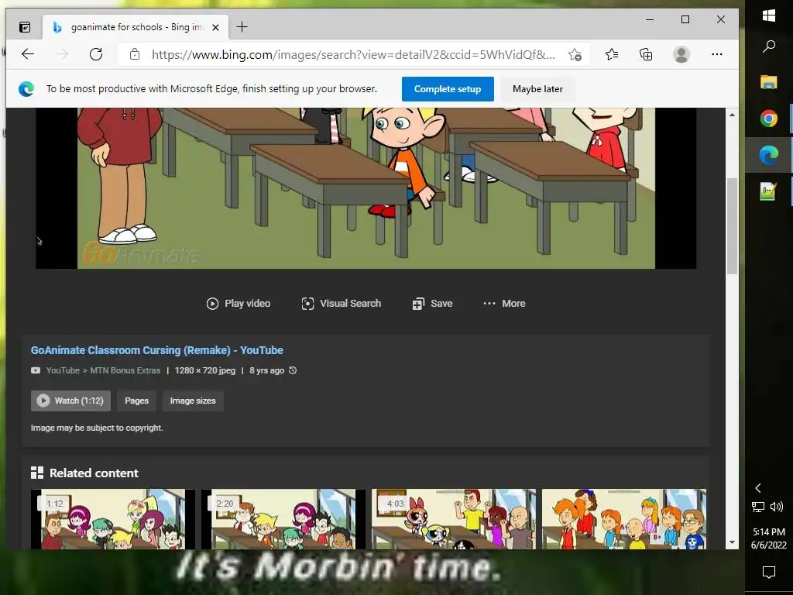Open fourth related thumbnail without duration label

pyautogui.click(x=624, y=518)
